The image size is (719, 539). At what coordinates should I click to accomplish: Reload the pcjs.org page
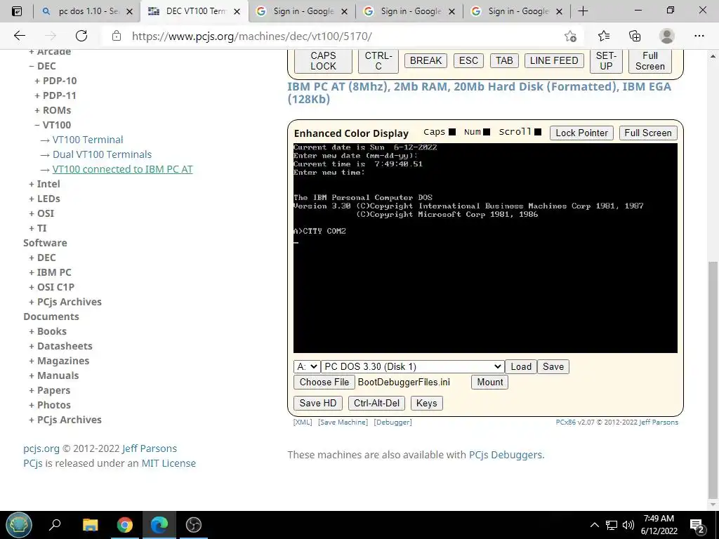[x=81, y=36]
